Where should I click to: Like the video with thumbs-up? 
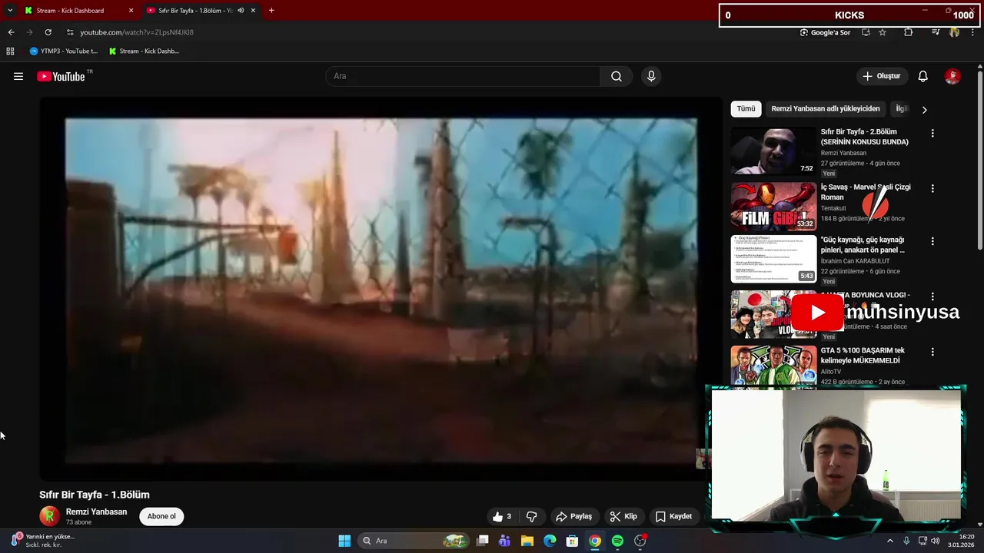point(502,516)
